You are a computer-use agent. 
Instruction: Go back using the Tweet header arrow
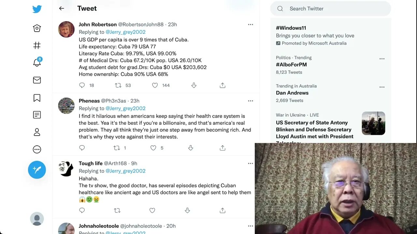62,8
